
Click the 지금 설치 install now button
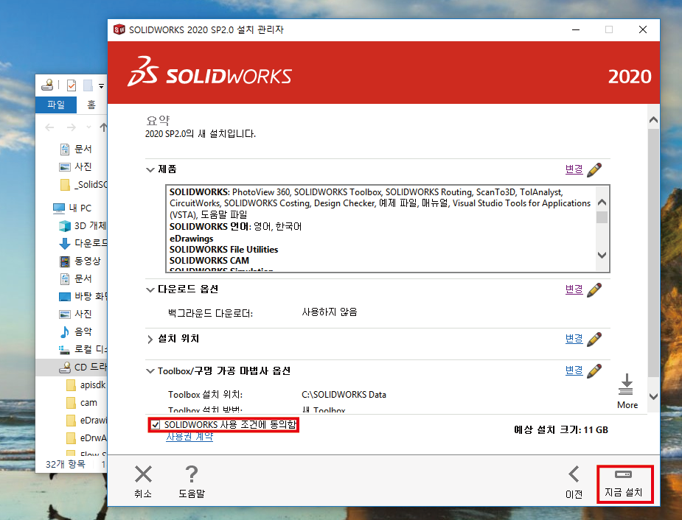pyautogui.click(x=624, y=484)
